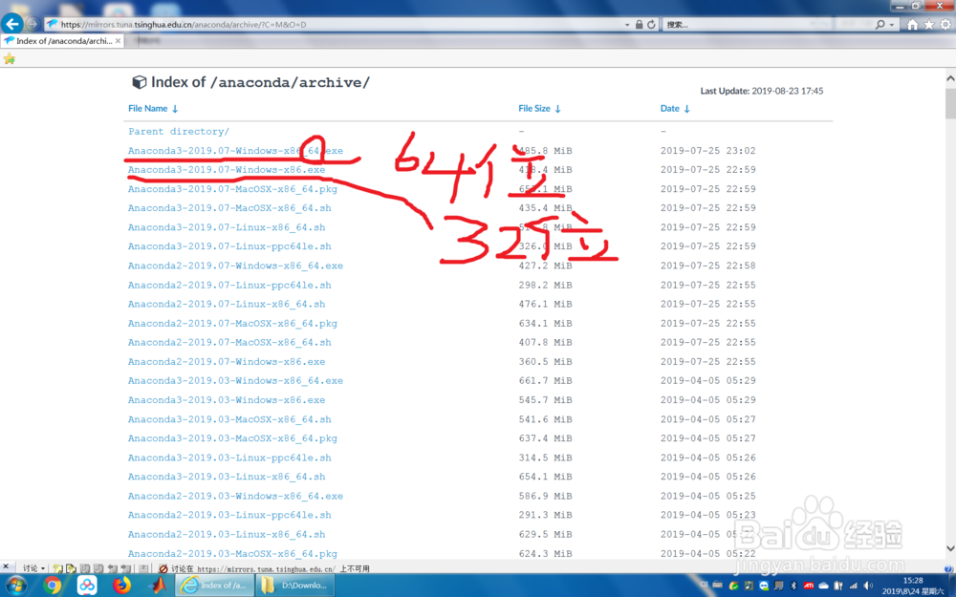
Task: Download Anaconda2-2019.07-Windows-x86.exe
Action: (227, 362)
